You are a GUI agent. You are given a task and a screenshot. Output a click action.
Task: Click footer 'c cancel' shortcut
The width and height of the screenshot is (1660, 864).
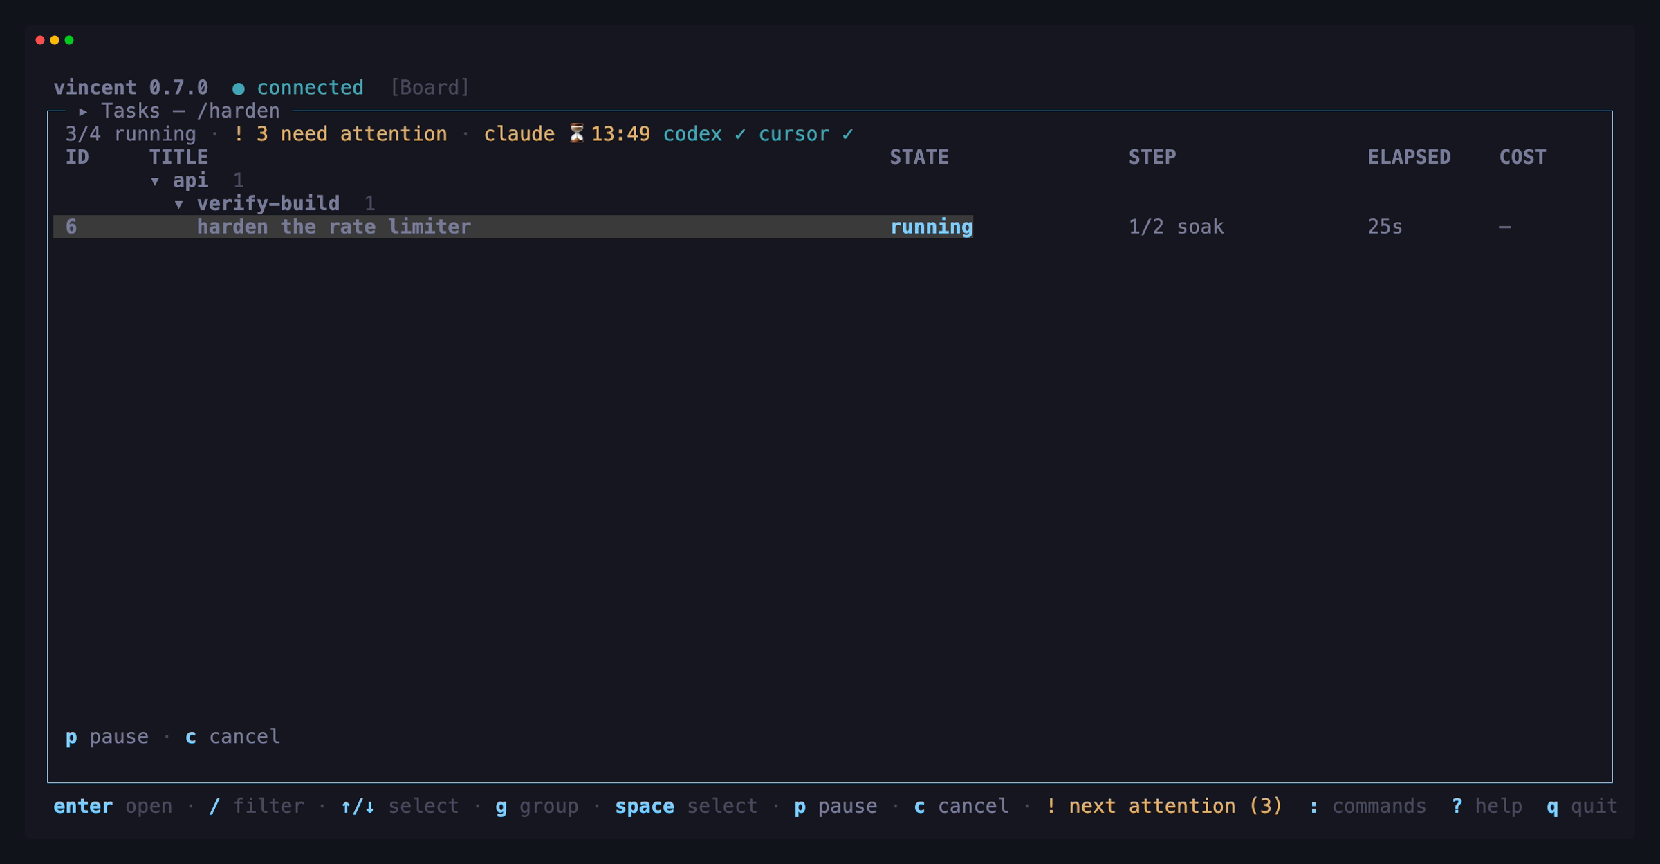click(961, 806)
